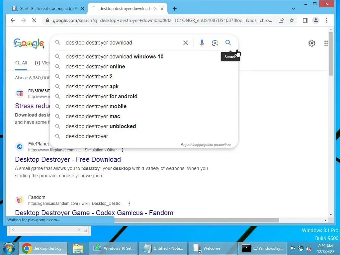The height and width of the screenshot is (255, 340).
Task: Choose suggestion 'desktop destroyer for android'
Action: tap(144, 97)
